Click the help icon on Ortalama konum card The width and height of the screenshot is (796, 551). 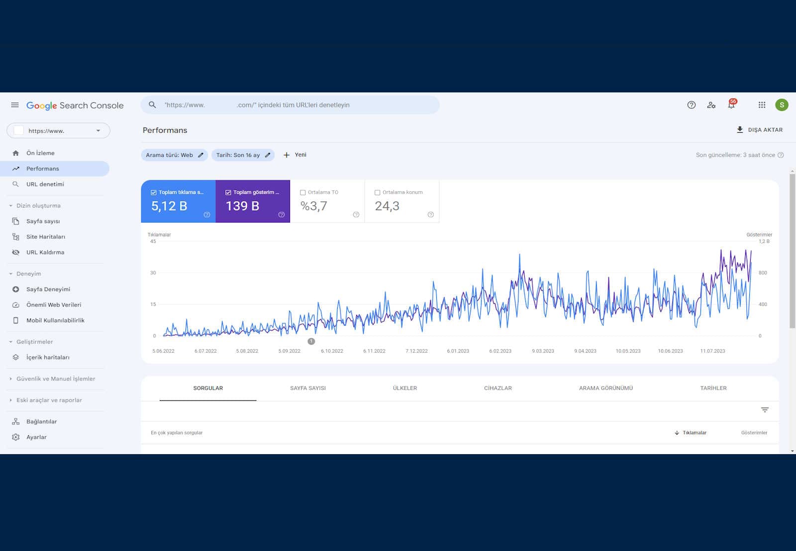coord(430,215)
